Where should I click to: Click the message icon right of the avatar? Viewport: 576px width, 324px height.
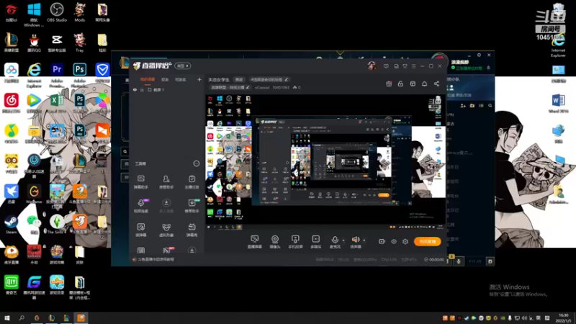(x=386, y=66)
